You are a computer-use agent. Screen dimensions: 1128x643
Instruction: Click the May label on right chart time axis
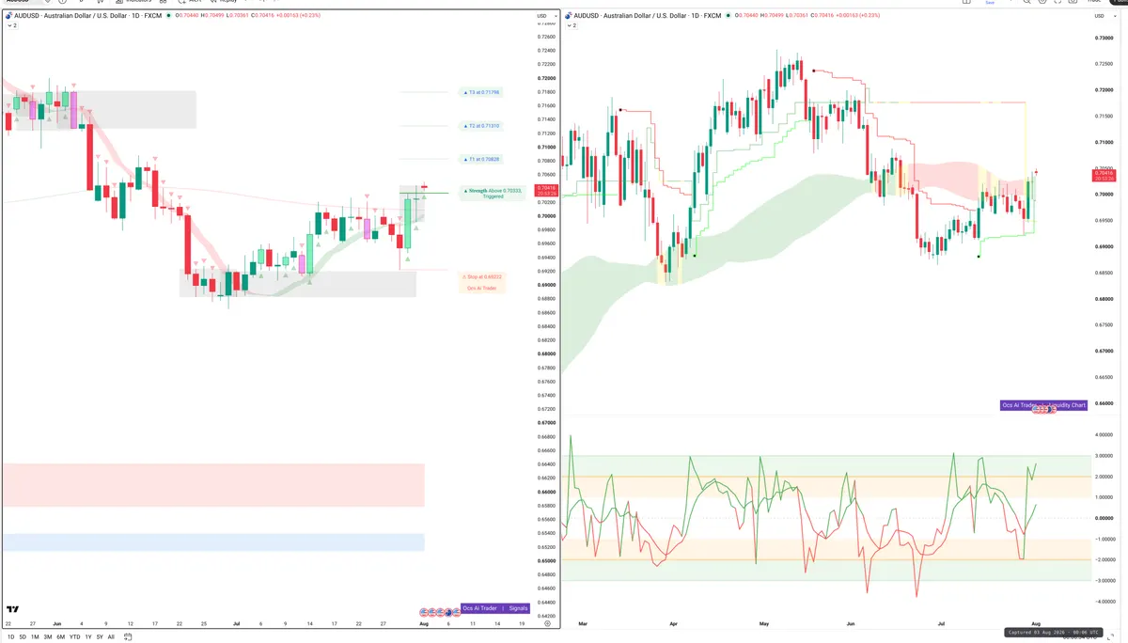click(763, 623)
